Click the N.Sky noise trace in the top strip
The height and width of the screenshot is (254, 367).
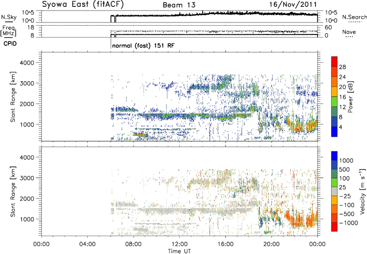click(214, 15)
